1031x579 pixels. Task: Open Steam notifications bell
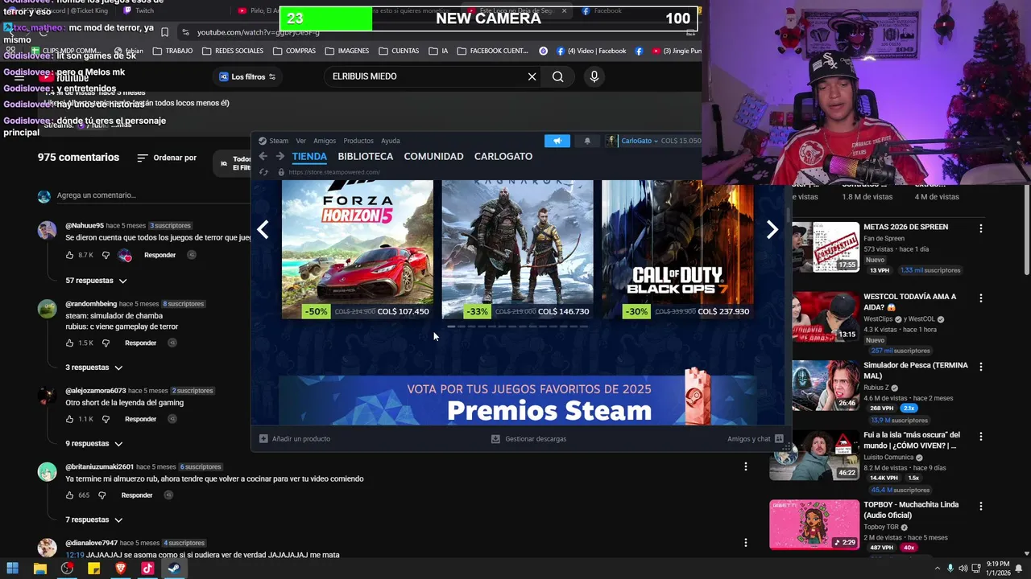click(x=587, y=141)
